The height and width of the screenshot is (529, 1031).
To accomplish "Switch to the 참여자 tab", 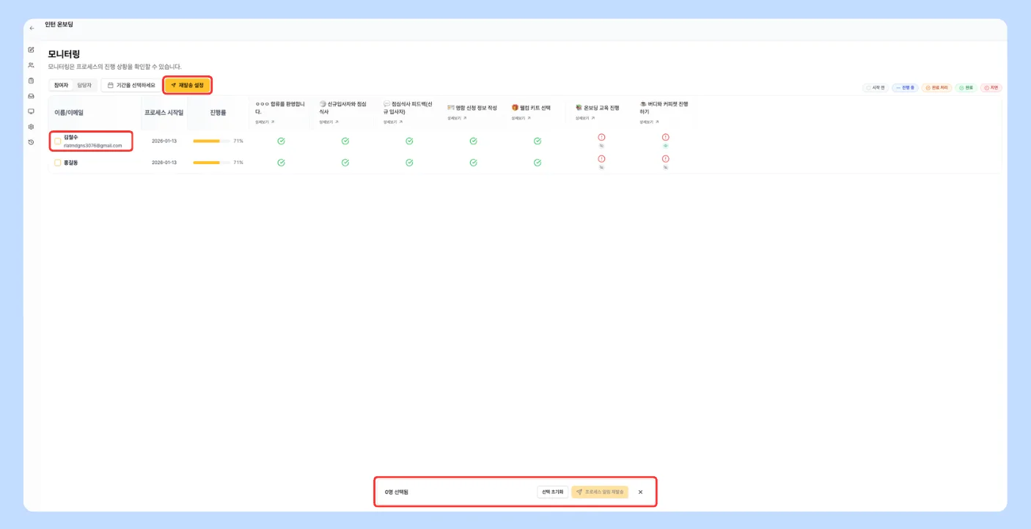I will point(61,85).
